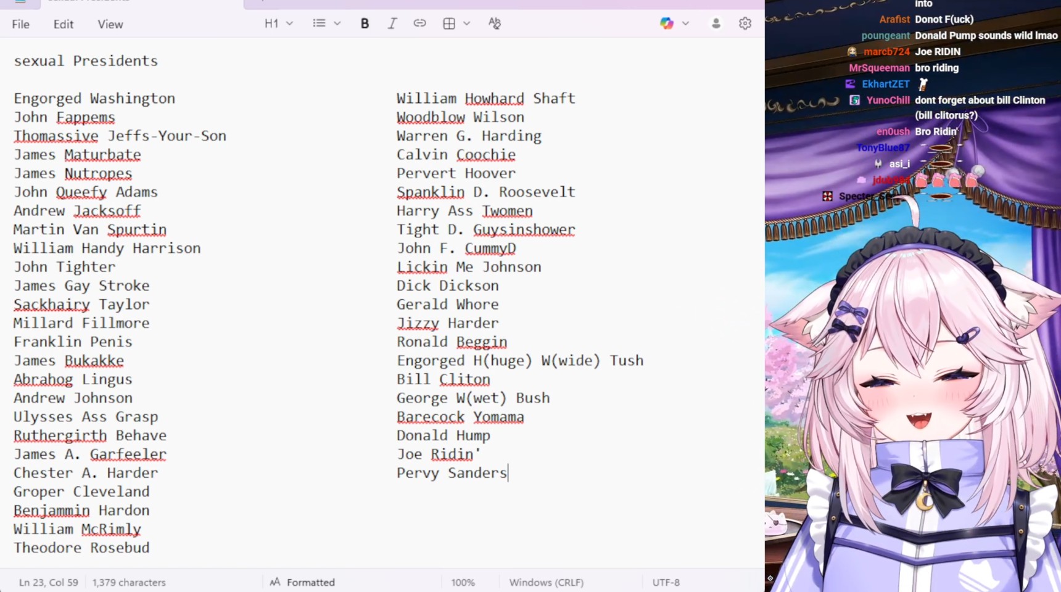The image size is (1061, 592).
Task: Insert a table using the table icon
Action: [449, 23]
